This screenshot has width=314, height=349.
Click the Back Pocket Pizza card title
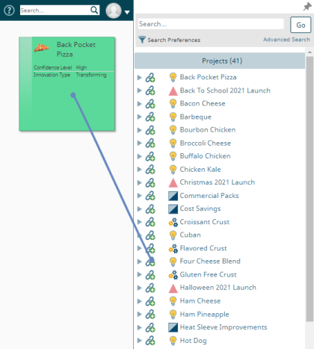tap(76, 49)
